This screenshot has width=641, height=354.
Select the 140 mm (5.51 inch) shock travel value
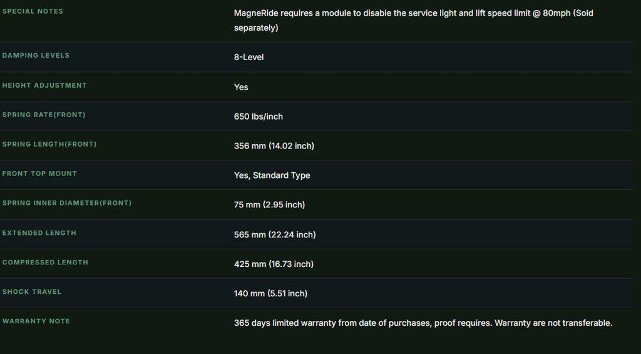click(270, 293)
